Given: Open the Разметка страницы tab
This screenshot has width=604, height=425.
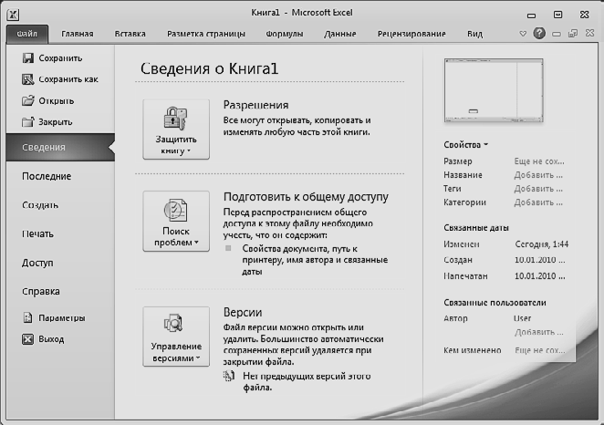Looking at the screenshot, I should (x=205, y=34).
